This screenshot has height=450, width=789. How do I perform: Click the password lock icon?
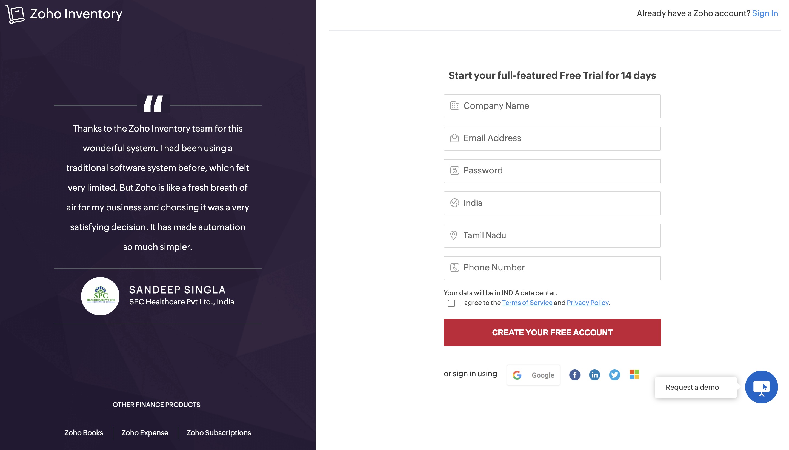(x=455, y=170)
